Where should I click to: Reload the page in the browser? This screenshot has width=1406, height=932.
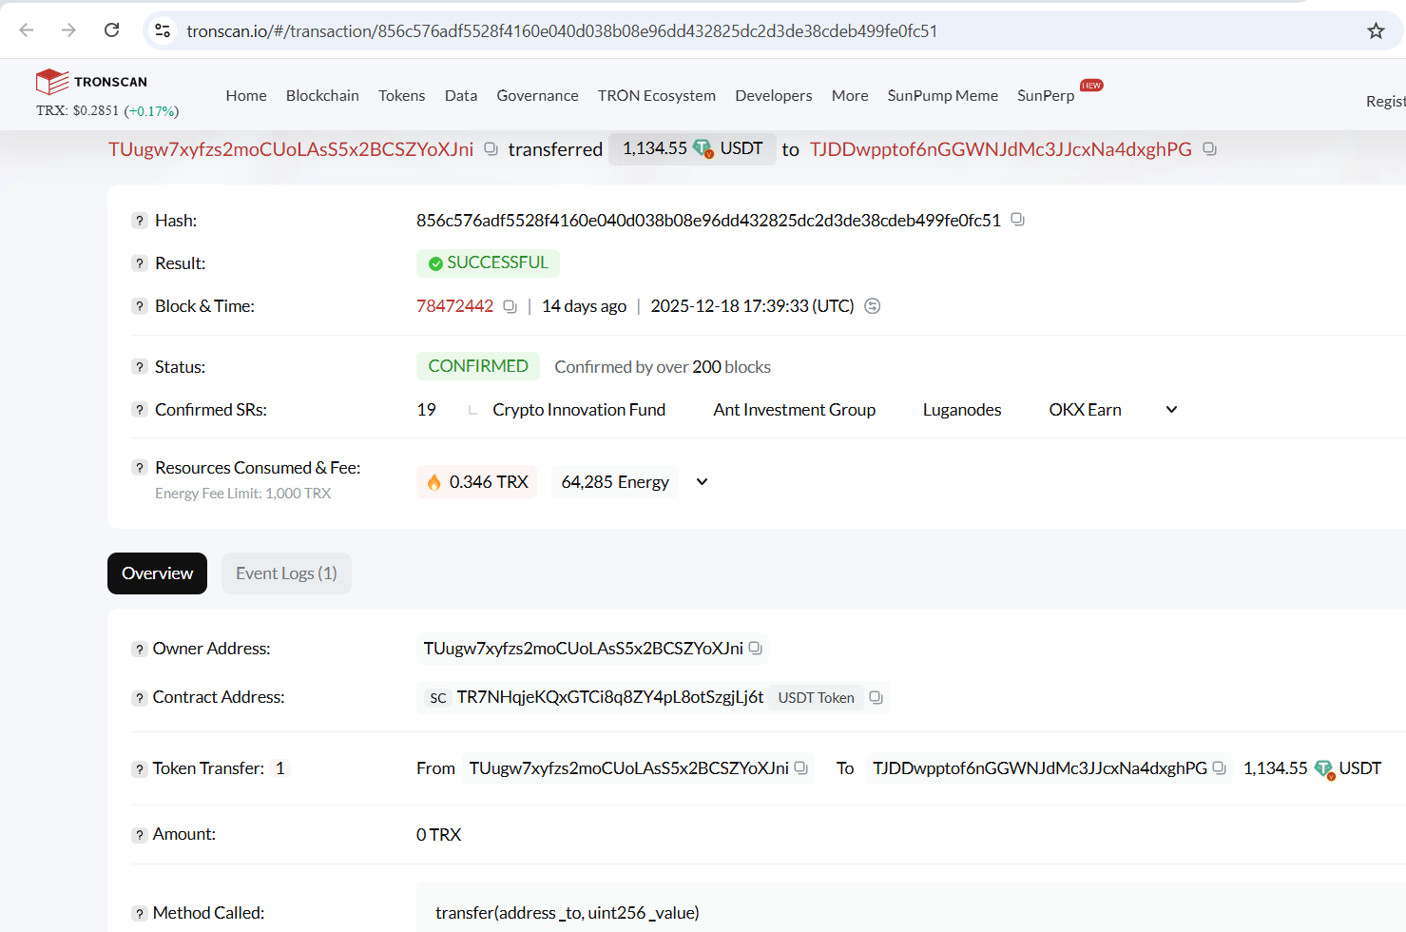[111, 30]
